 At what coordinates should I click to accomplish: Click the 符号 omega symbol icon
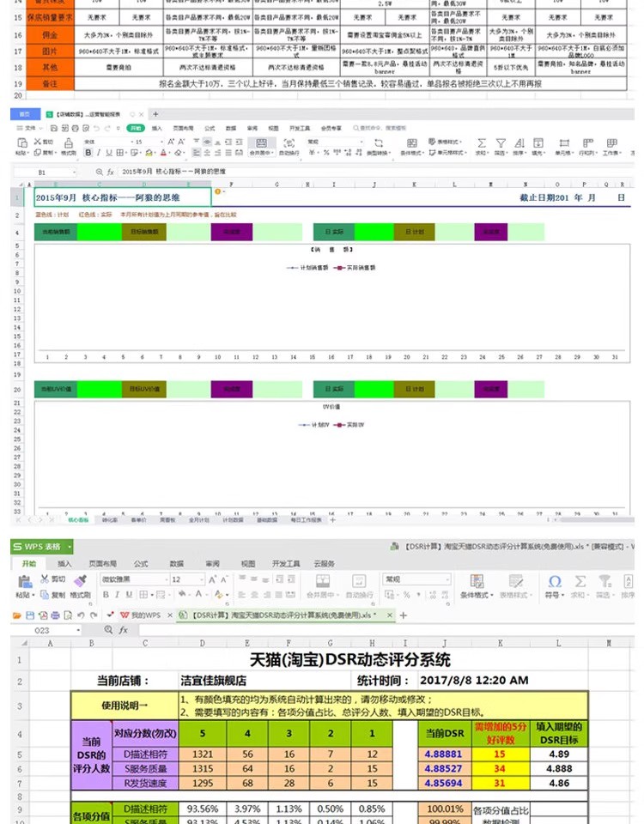coord(555,581)
